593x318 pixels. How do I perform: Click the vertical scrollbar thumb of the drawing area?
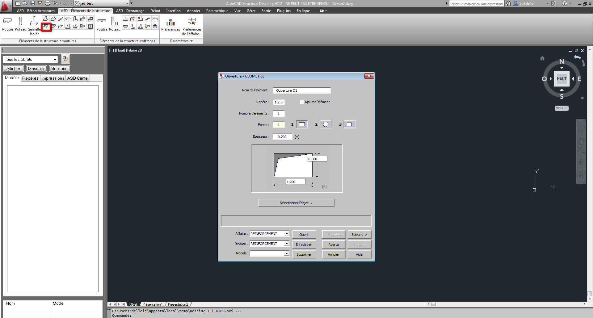click(x=590, y=294)
